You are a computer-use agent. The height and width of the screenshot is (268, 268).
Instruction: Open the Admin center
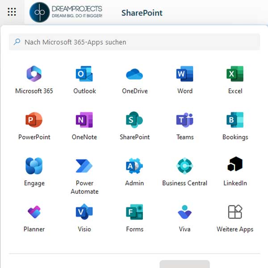point(135,172)
